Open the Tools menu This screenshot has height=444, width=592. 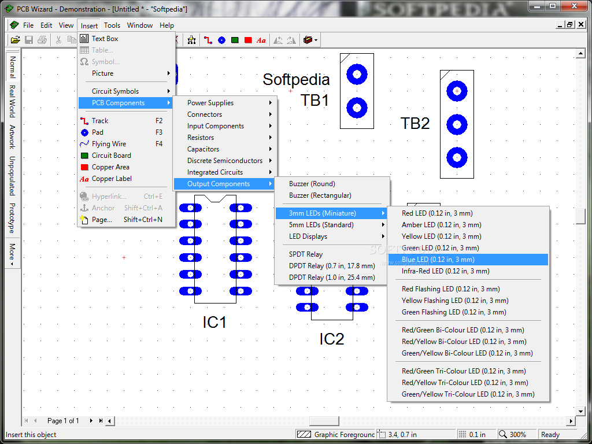pos(112,25)
